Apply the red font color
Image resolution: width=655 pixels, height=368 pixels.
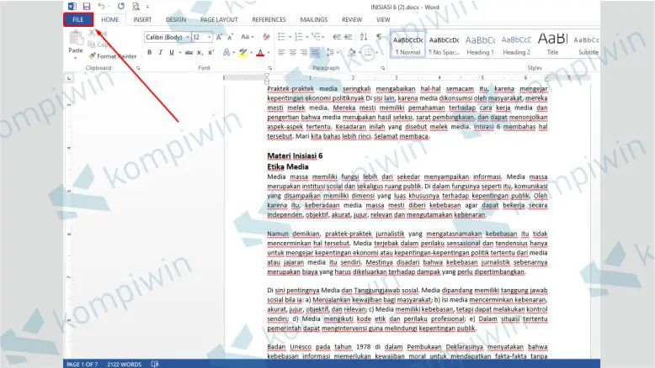pos(260,53)
